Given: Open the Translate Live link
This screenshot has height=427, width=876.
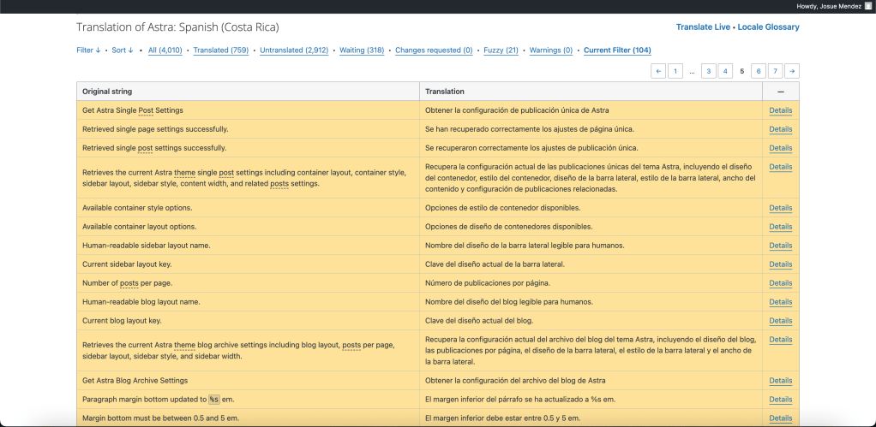Looking at the screenshot, I should pos(702,27).
